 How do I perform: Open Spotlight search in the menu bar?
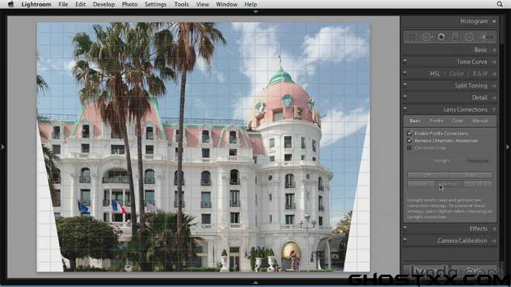[499, 4]
